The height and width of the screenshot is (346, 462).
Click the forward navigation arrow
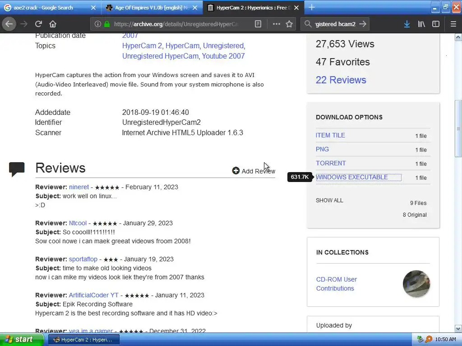pos(24,24)
